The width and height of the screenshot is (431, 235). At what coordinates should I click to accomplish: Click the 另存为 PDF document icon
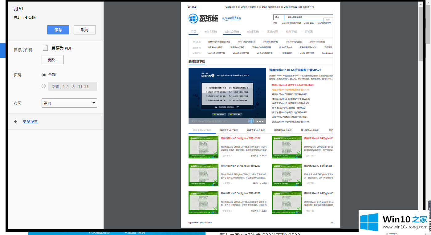coord(45,48)
